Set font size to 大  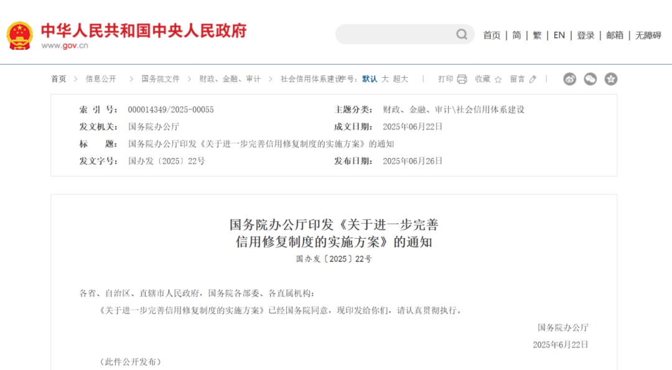(x=385, y=79)
